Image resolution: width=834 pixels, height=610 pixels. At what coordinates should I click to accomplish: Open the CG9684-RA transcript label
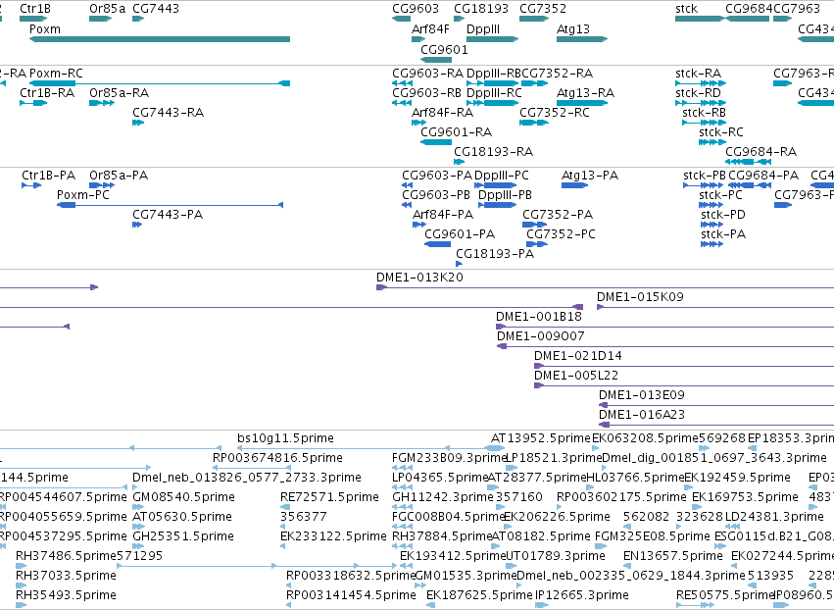[761, 152]
